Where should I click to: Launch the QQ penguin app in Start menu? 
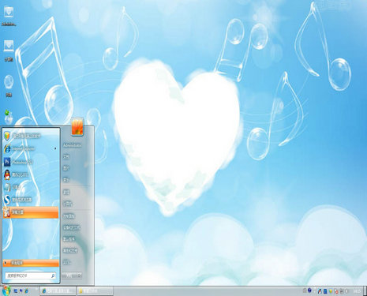31,174
